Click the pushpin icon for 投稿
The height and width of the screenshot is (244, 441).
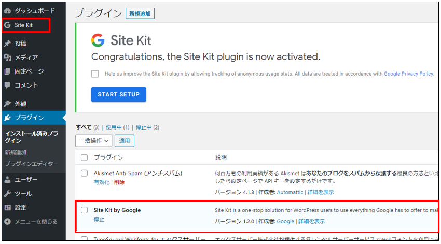point(8,43)
